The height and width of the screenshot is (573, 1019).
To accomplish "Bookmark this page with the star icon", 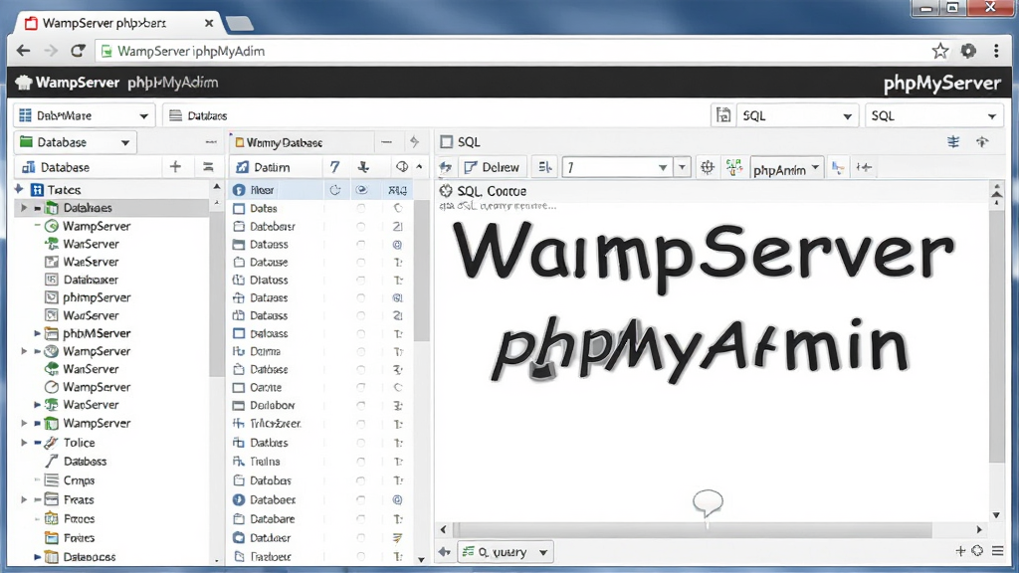I will pyautogui.click(x=939, y=51).
